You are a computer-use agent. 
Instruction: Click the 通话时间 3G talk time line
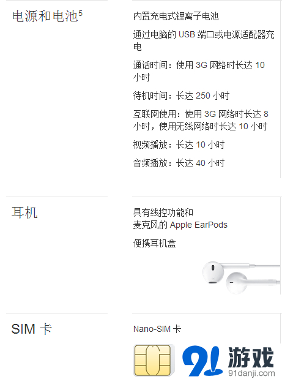click(199, 71)
